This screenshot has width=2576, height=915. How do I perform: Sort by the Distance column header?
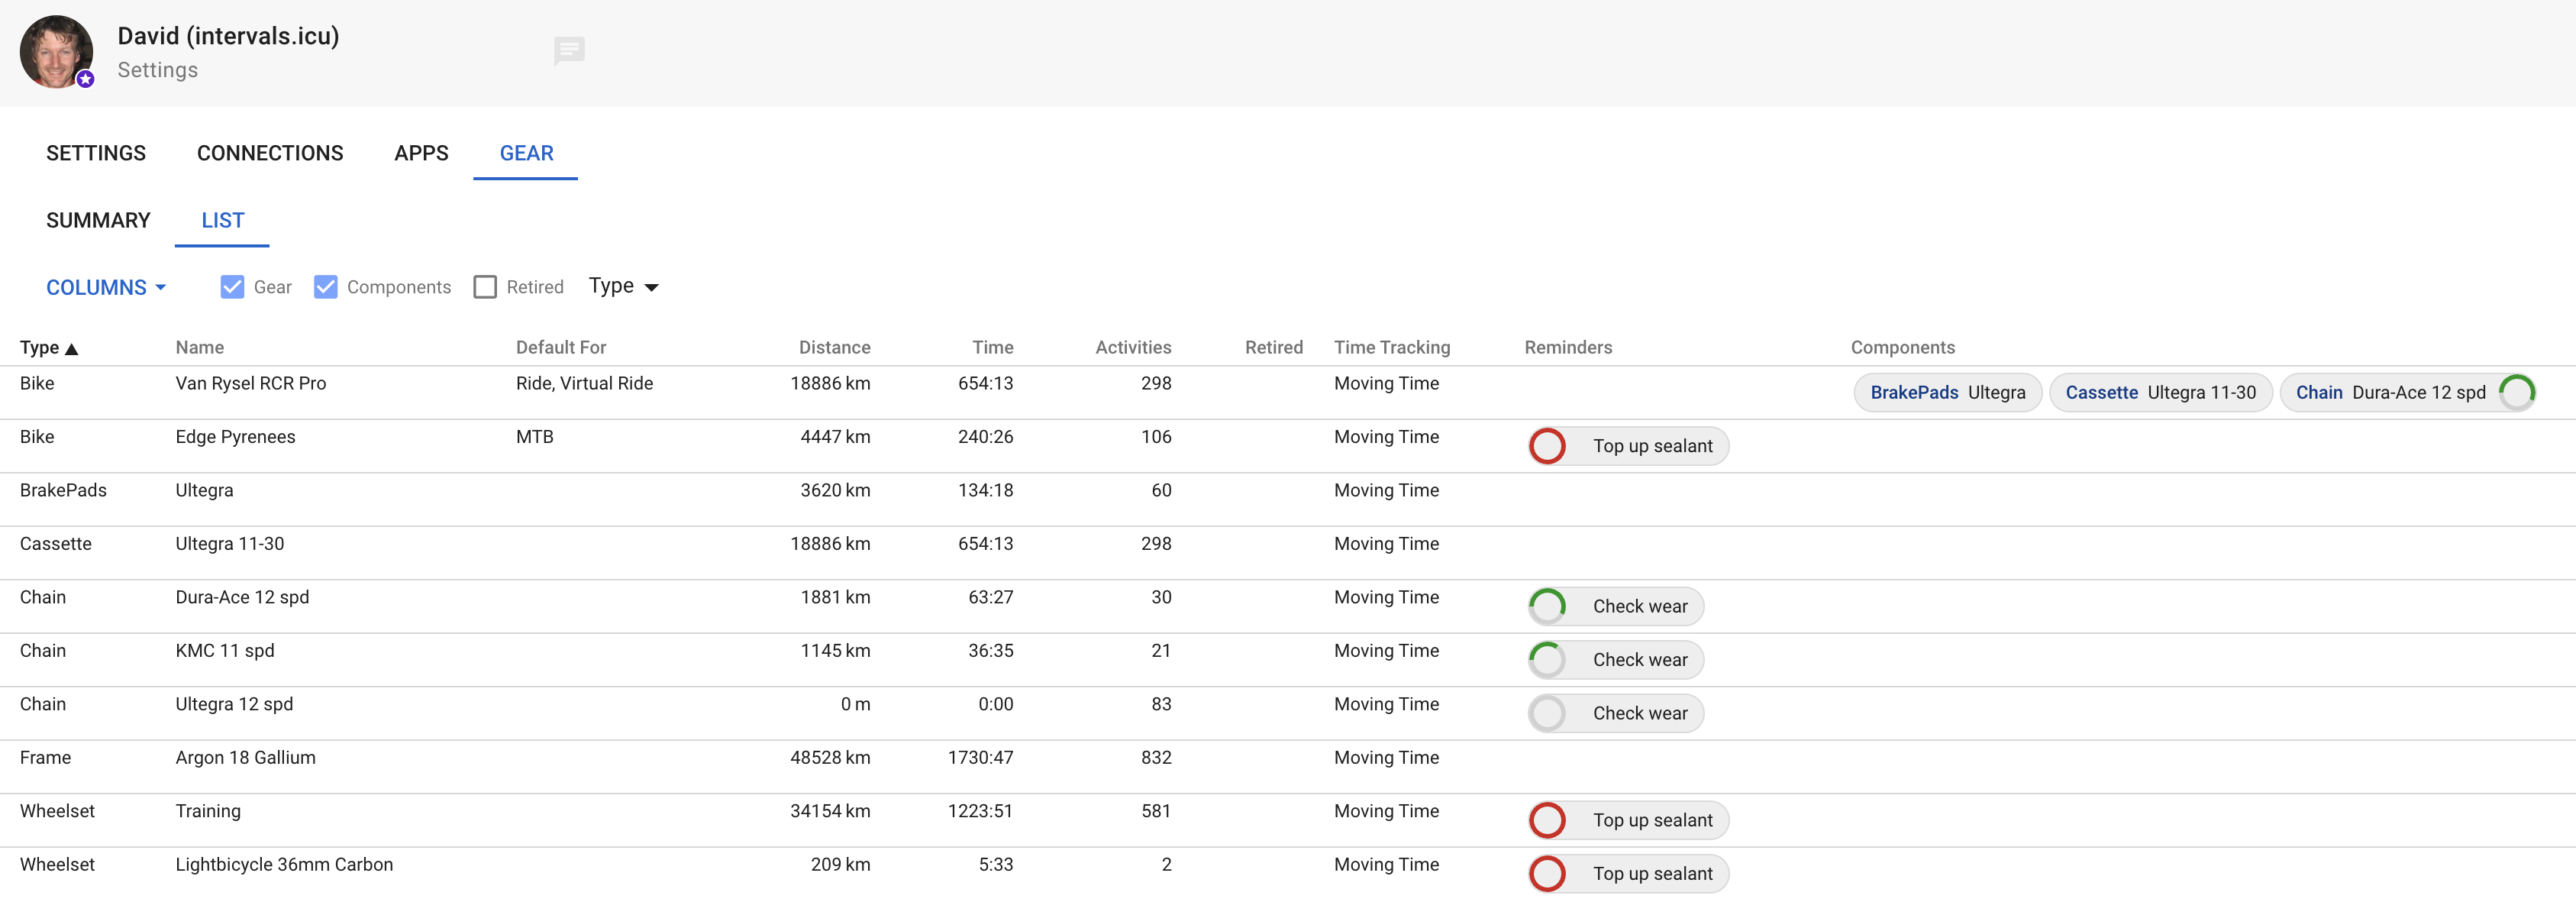click(834, 348)
